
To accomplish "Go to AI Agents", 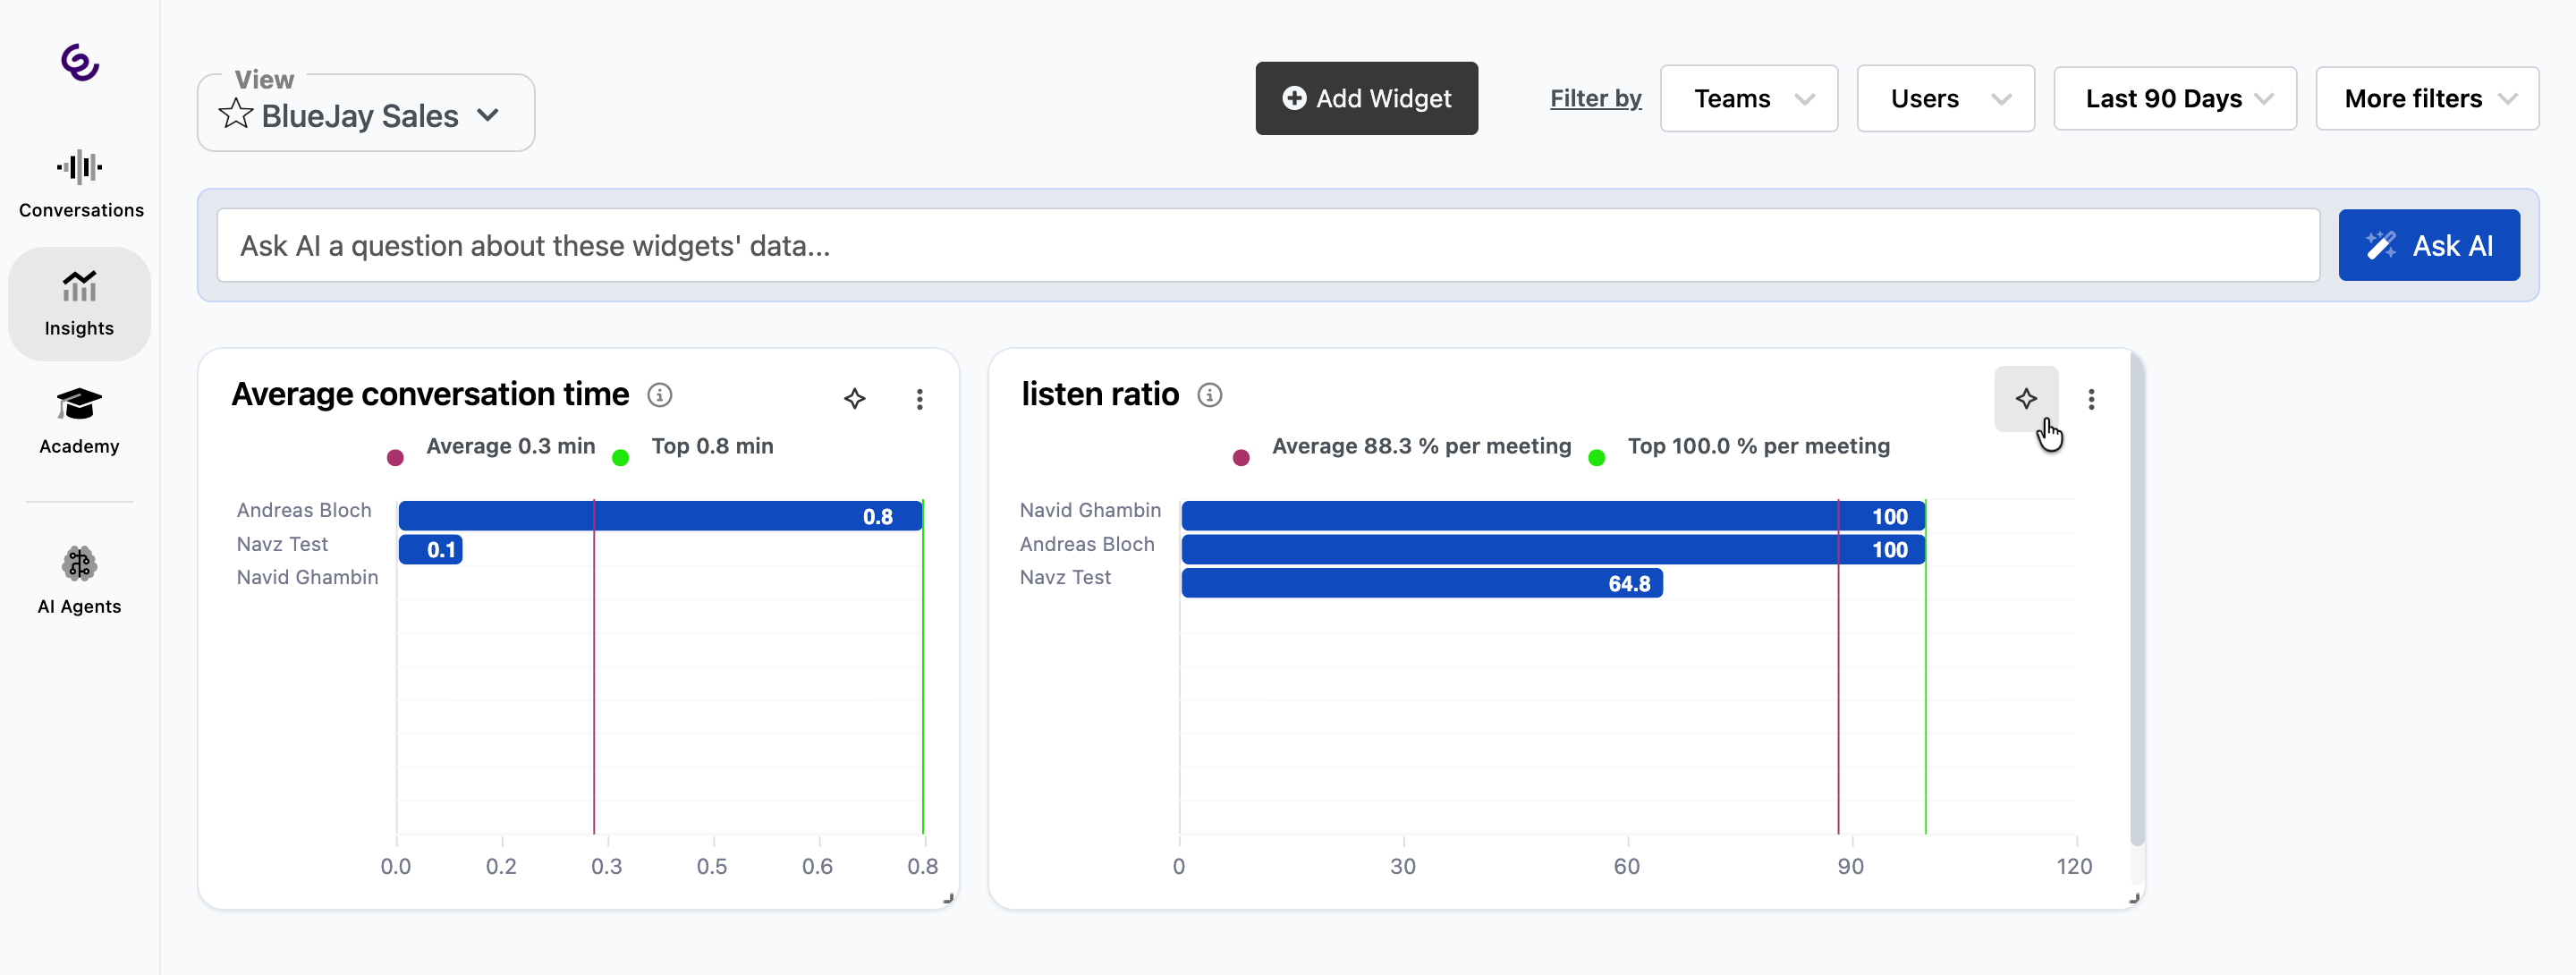I will coord(79,580).
